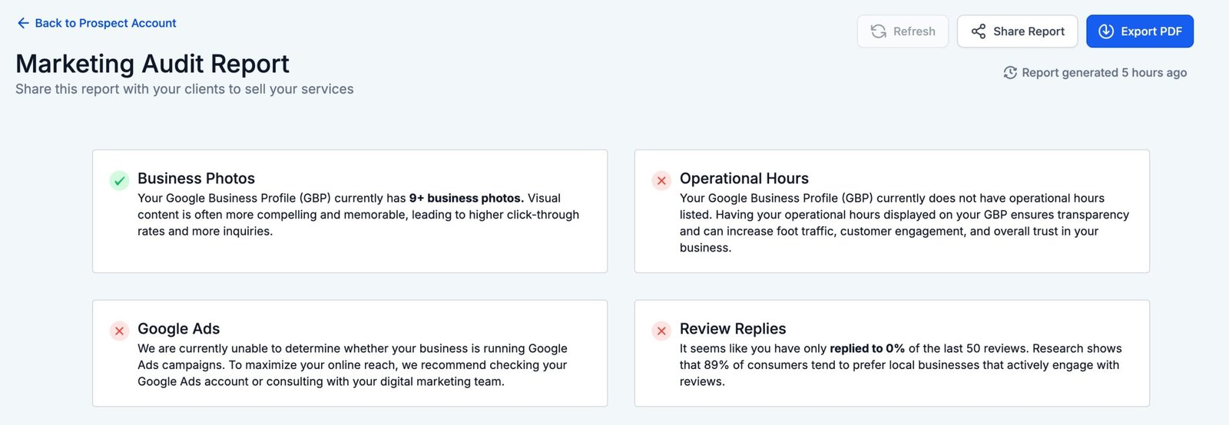The width and height of the screenshot is (1229, 425).
Task: Select the Operational Hours card heading
Action: tap(744, 179)
